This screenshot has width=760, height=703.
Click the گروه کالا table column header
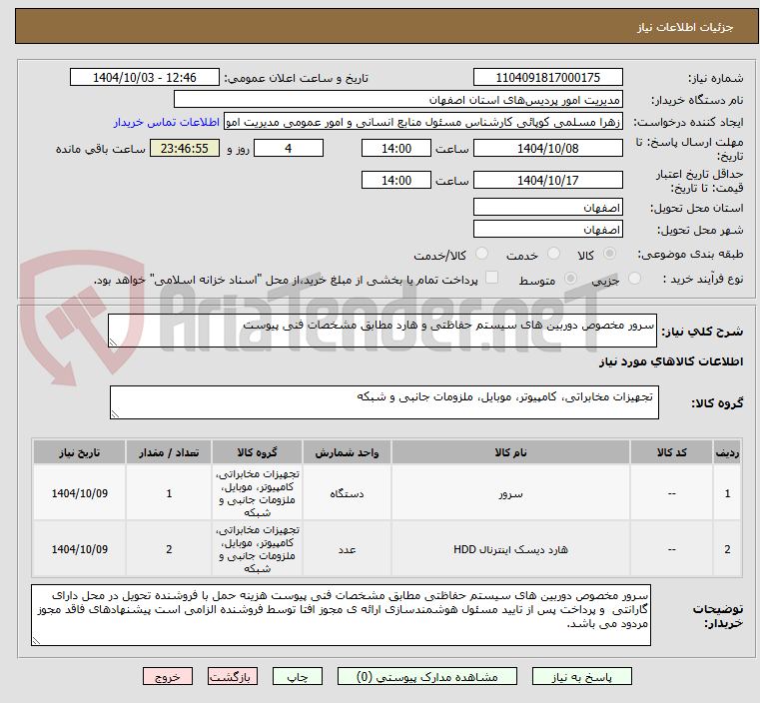(257, 452)
